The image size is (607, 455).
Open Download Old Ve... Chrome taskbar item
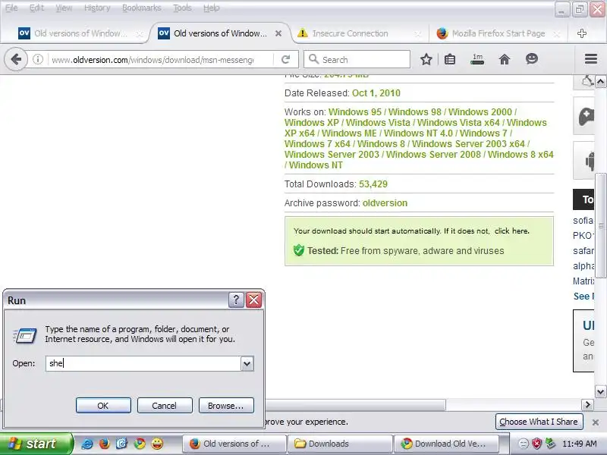pos(446,444)
